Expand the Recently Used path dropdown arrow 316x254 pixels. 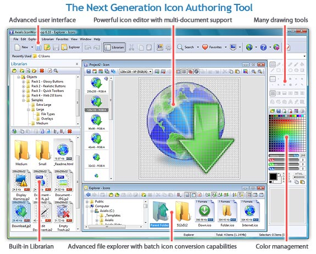304,56
